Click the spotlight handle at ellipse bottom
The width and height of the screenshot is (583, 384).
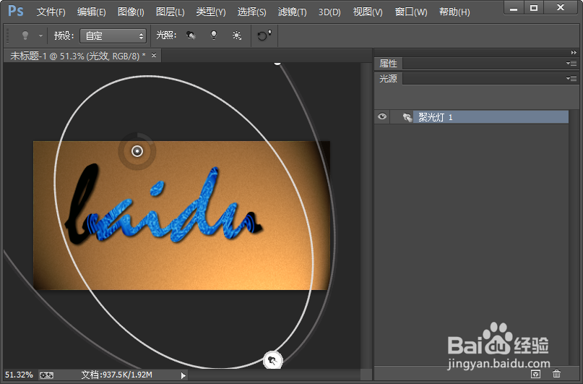point(273,360)
